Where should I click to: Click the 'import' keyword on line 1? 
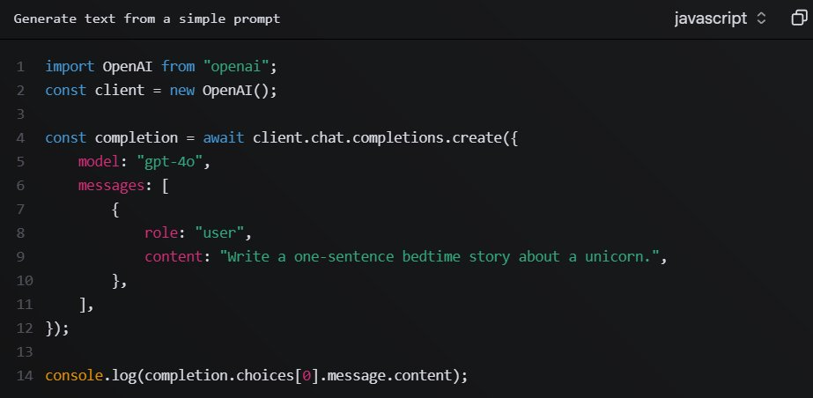70,66
